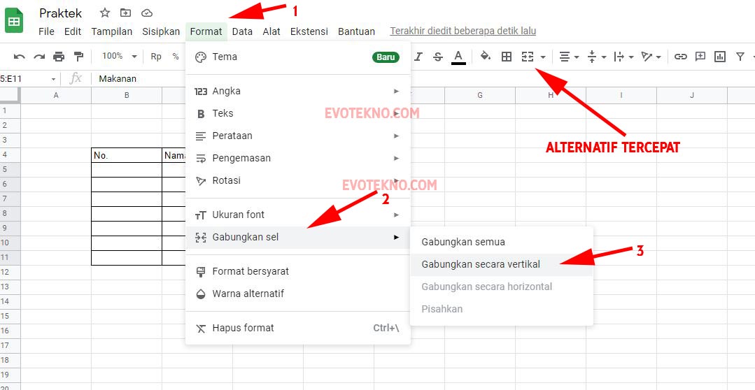
Task: Star the Praktek document
Action: [x=105, y=13]
